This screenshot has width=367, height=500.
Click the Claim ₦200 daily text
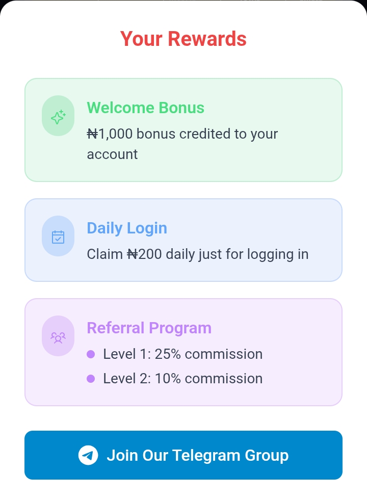tap(198, 254)
